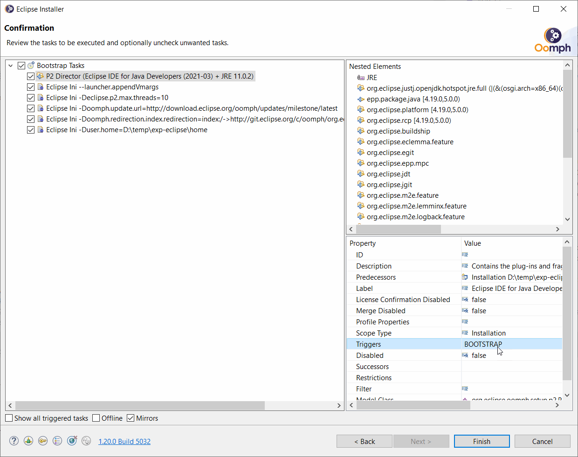
Task: Click the icon of Eclipse Ini -Doomph.update.url
Action: (41, 108)
